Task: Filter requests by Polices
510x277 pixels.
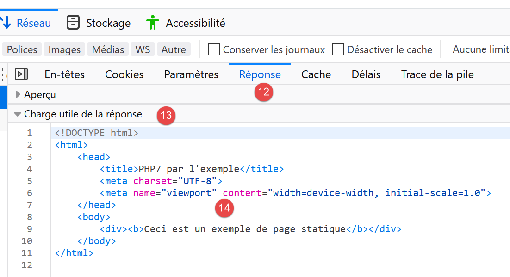Action: point(22,49)
